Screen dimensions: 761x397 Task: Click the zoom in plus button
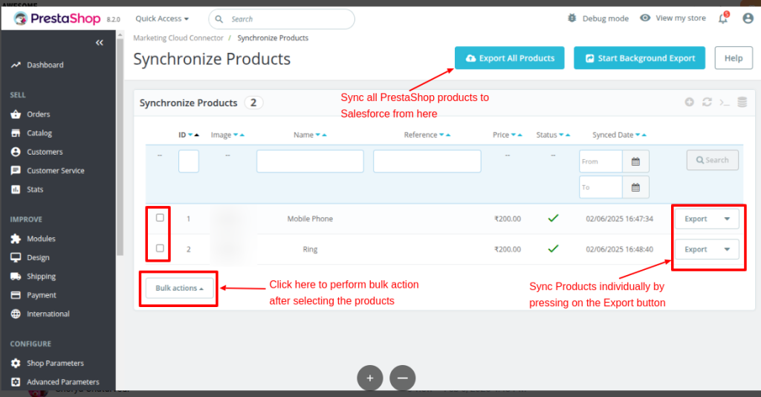coord(370,378)
